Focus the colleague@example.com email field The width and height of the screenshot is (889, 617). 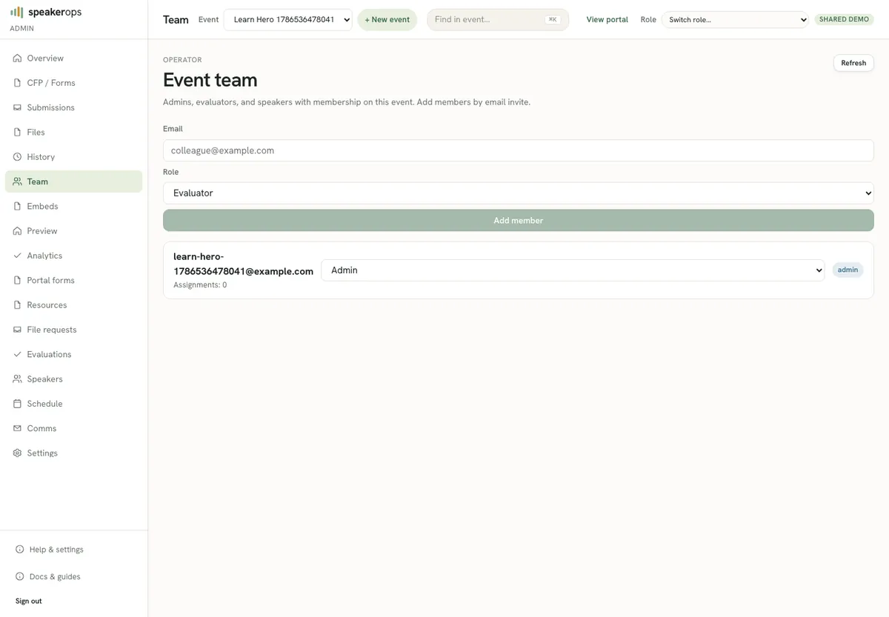tap(519, 150)
